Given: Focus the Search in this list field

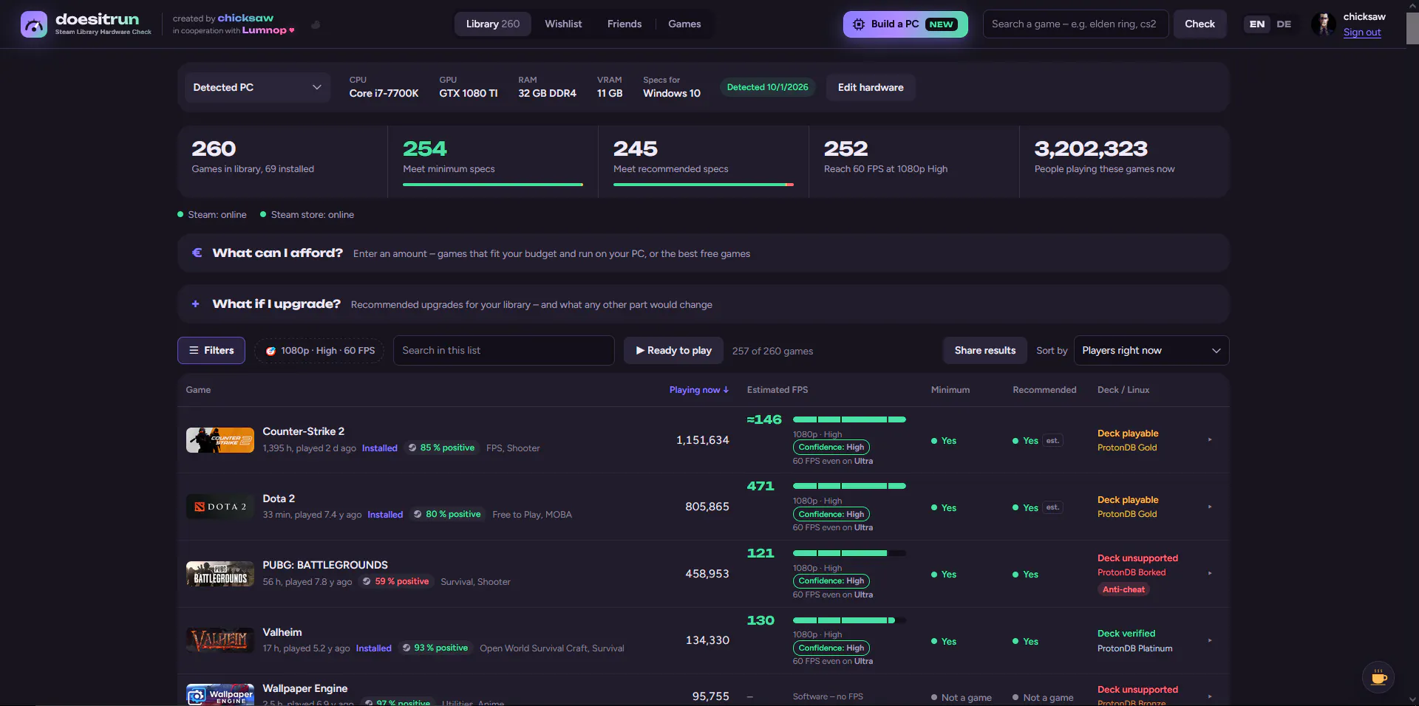Looking at the screenshot, I should [x=503, y=351].
